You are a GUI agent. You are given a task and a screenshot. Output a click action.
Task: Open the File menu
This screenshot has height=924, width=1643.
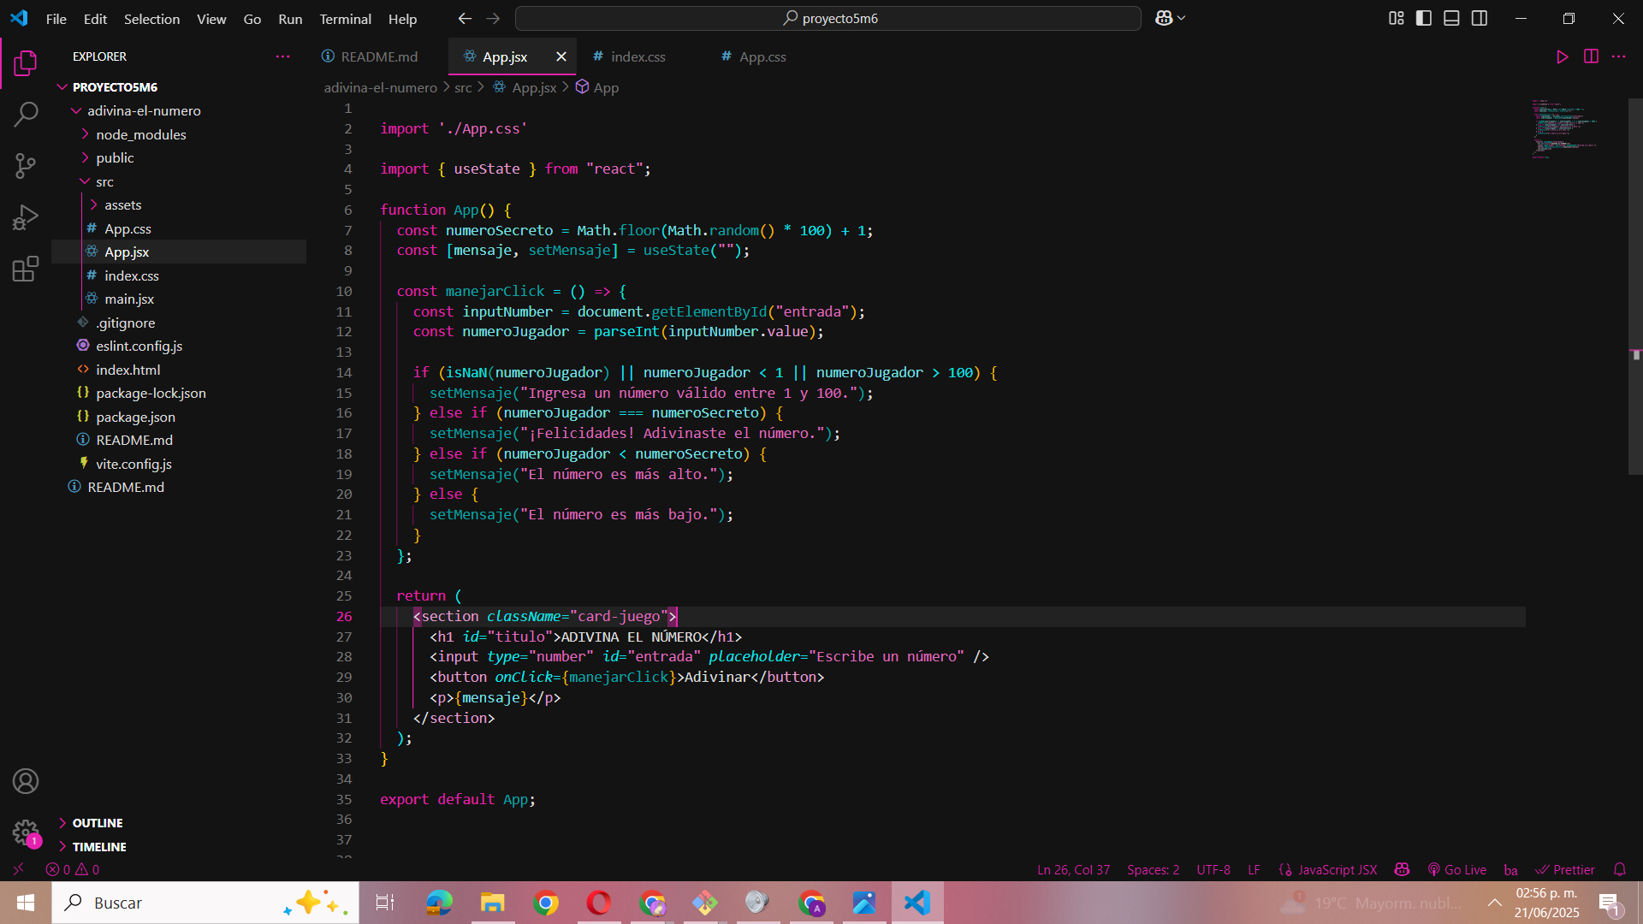click(56, 19)
